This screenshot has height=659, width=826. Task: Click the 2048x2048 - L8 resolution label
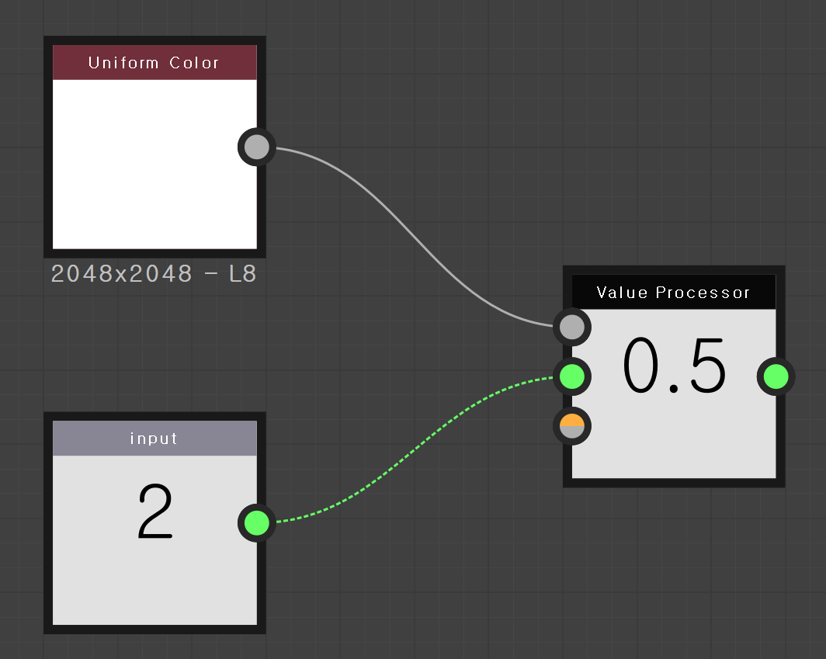click(x=154, y=274)
